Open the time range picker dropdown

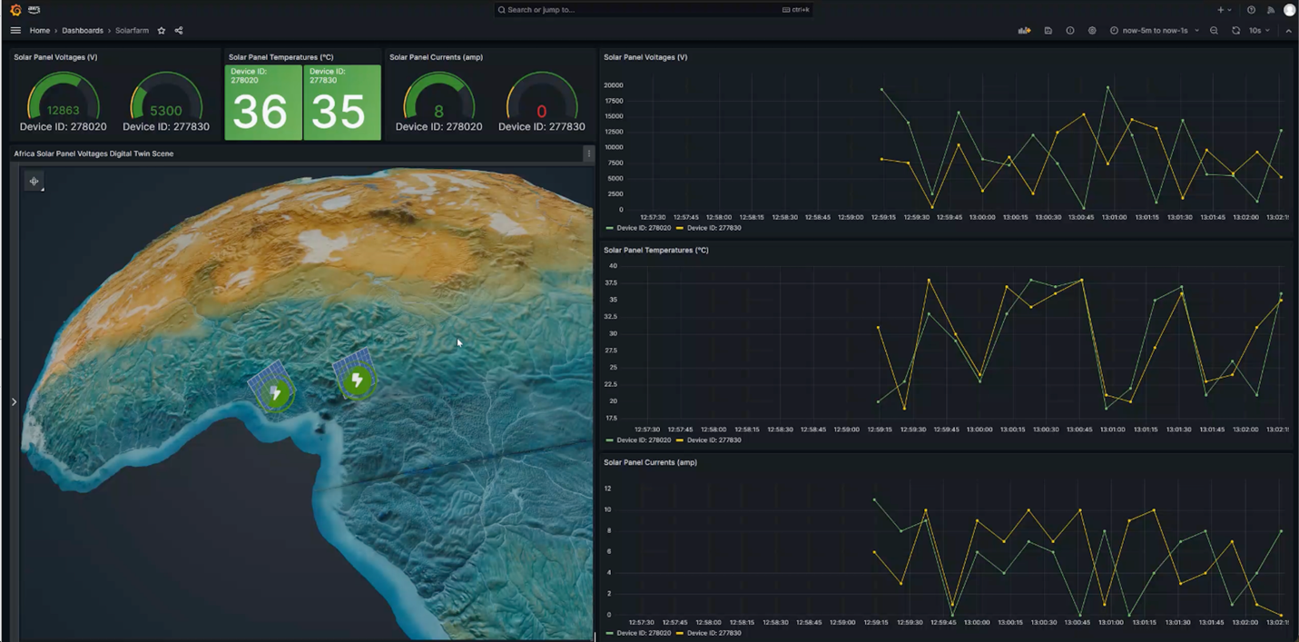[1154, 31]
